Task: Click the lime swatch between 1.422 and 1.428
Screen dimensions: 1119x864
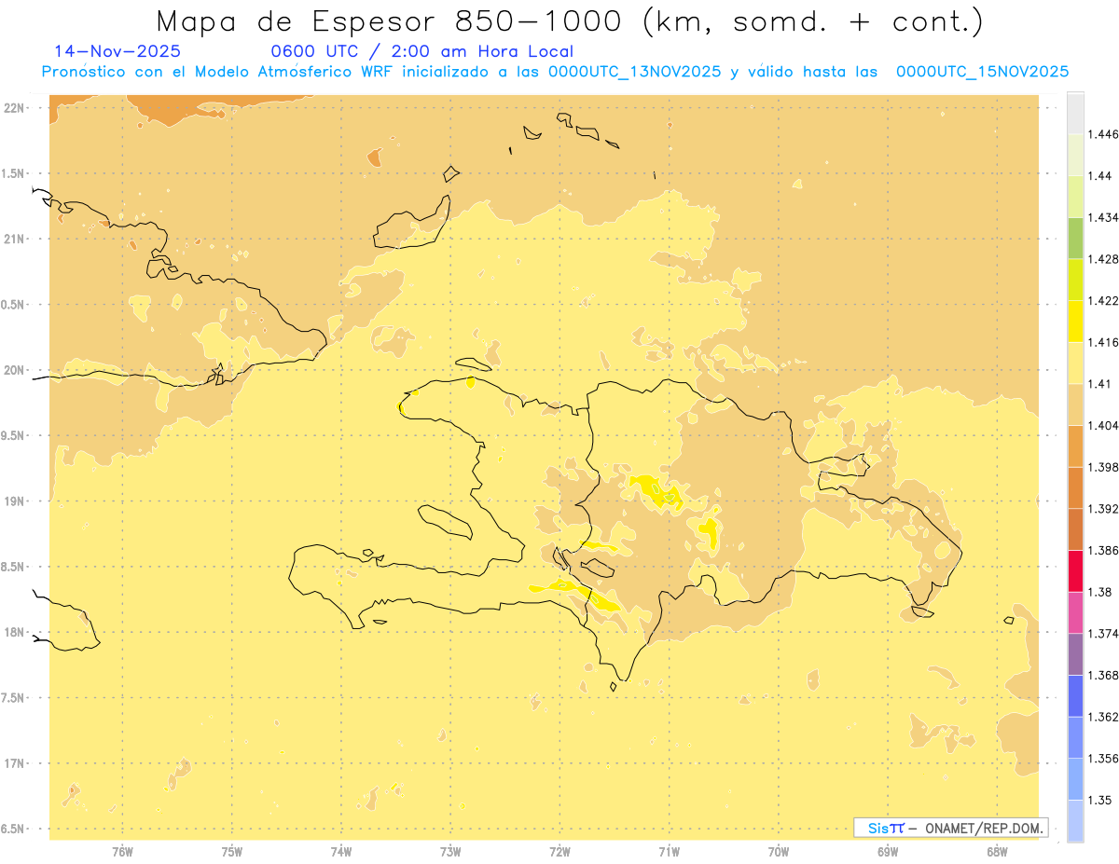Action: pyautogui.click(x=1075, y=280)
